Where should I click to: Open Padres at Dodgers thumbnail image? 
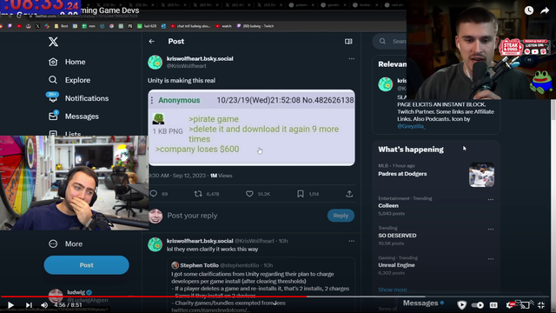coord(481,175)
